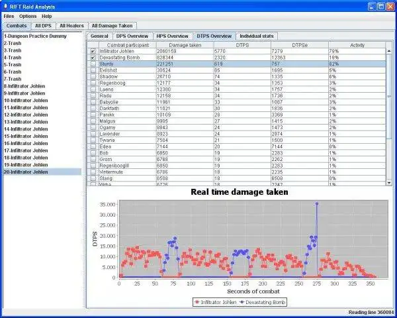The height and width of the screenshot is (318, 397).
Task: Click the Sturdy participant name cell
Action: click(128, 64)
